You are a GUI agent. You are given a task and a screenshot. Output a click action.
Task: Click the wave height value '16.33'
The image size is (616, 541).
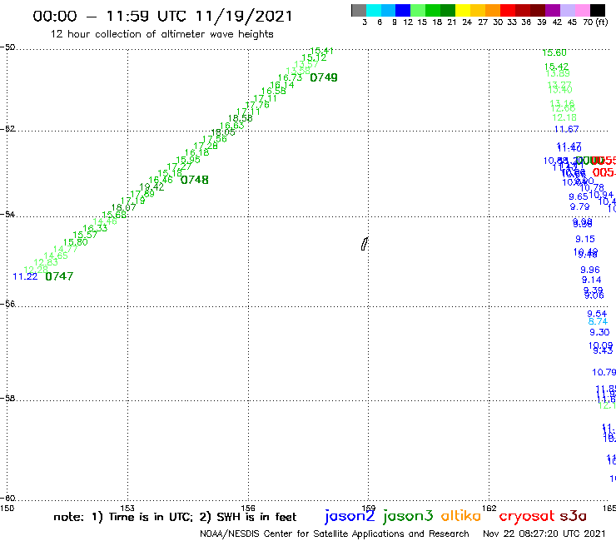pyautogui.click(x=95, y=228)
